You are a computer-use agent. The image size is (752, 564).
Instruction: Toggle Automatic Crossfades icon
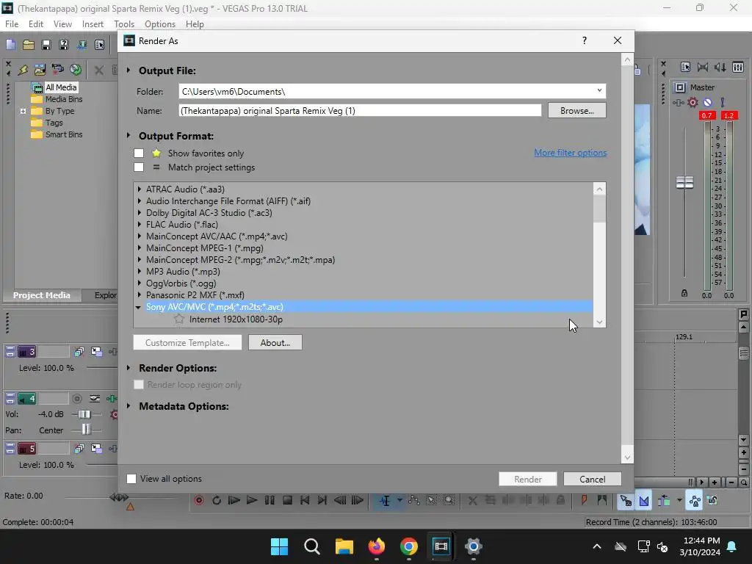pos(643,501)
